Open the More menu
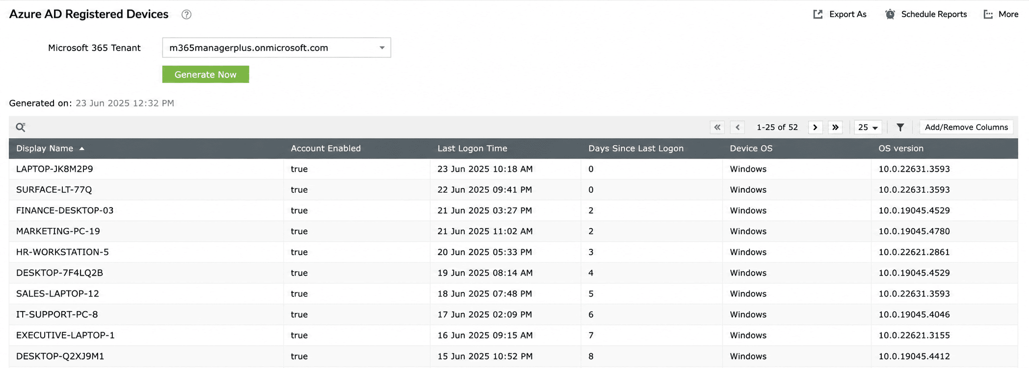The image size is (1029, 368). click(x=1001, y=14)
